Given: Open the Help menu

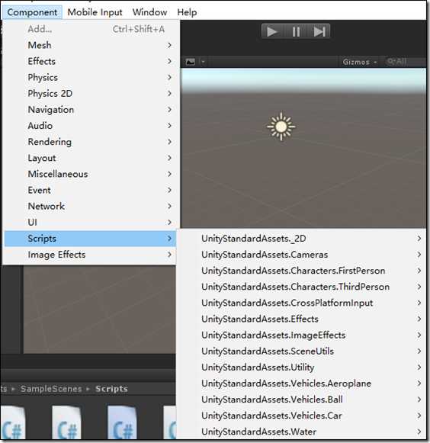Looking at the screenshot, I should click(187, 12).
